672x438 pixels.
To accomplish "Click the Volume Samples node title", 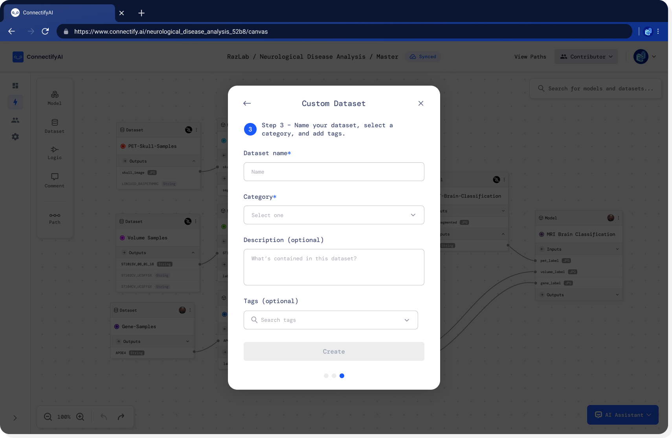I will point(147,238).
